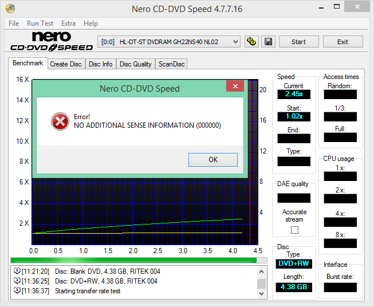Click the Full access time field
The height and width of the screenshot is (307, 374).
[x=340, y=137]
